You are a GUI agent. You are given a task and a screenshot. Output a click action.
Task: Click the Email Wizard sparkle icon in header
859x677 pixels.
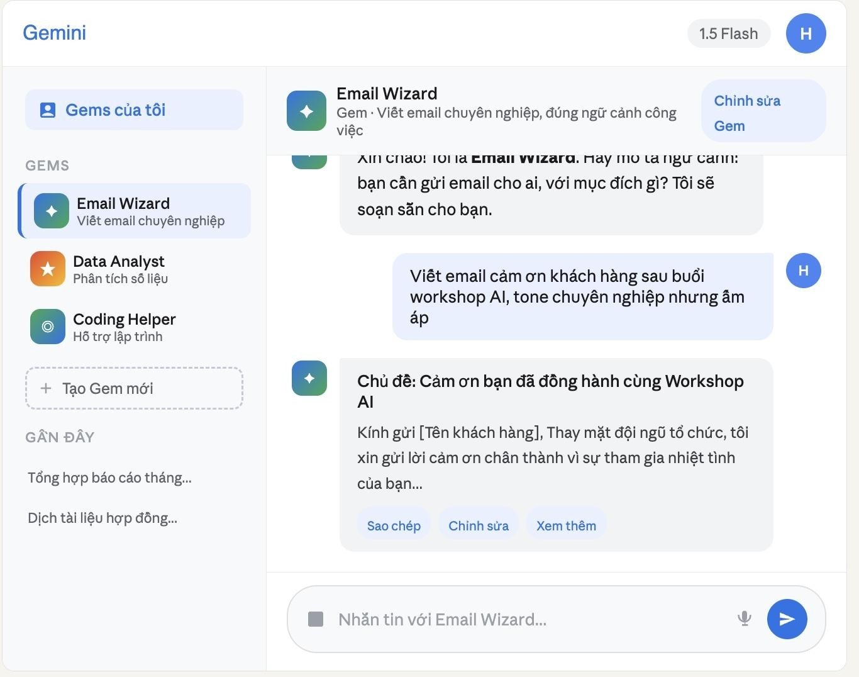coord(306,111)
